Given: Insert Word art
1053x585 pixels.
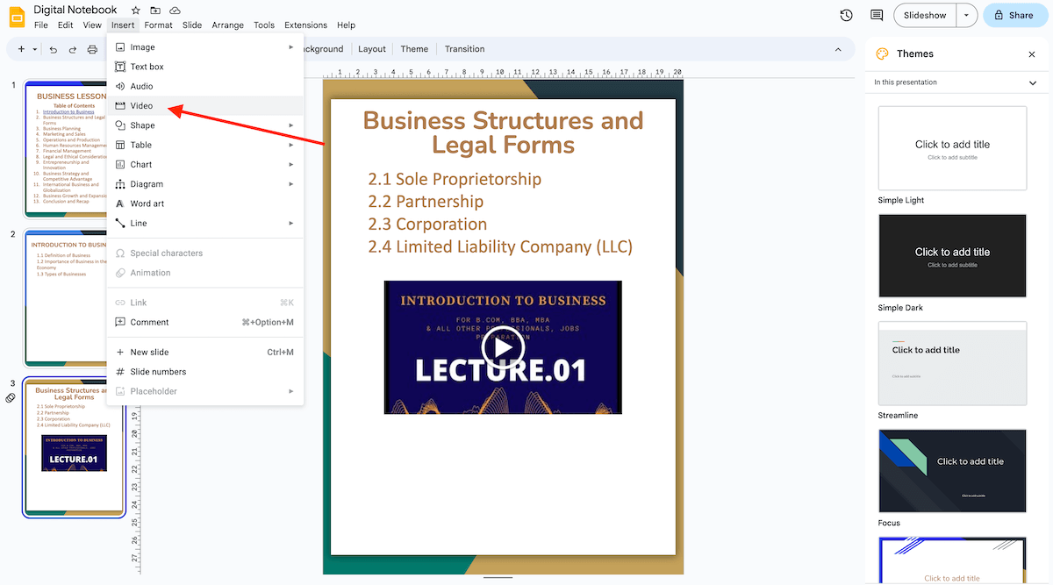Looking at the screenshot, I should point(205,203).
